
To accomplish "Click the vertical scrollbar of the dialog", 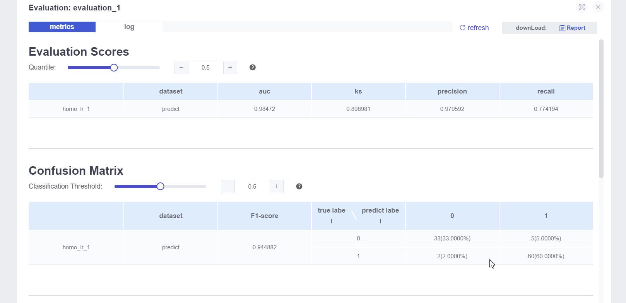I will pyautogui.click(x=601, y=109).
